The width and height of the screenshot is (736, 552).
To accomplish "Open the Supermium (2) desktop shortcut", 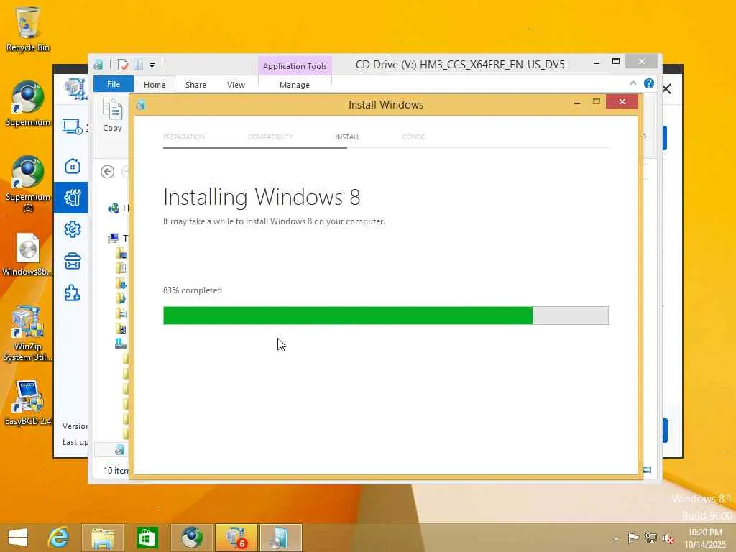I will [x=28, y=183].
